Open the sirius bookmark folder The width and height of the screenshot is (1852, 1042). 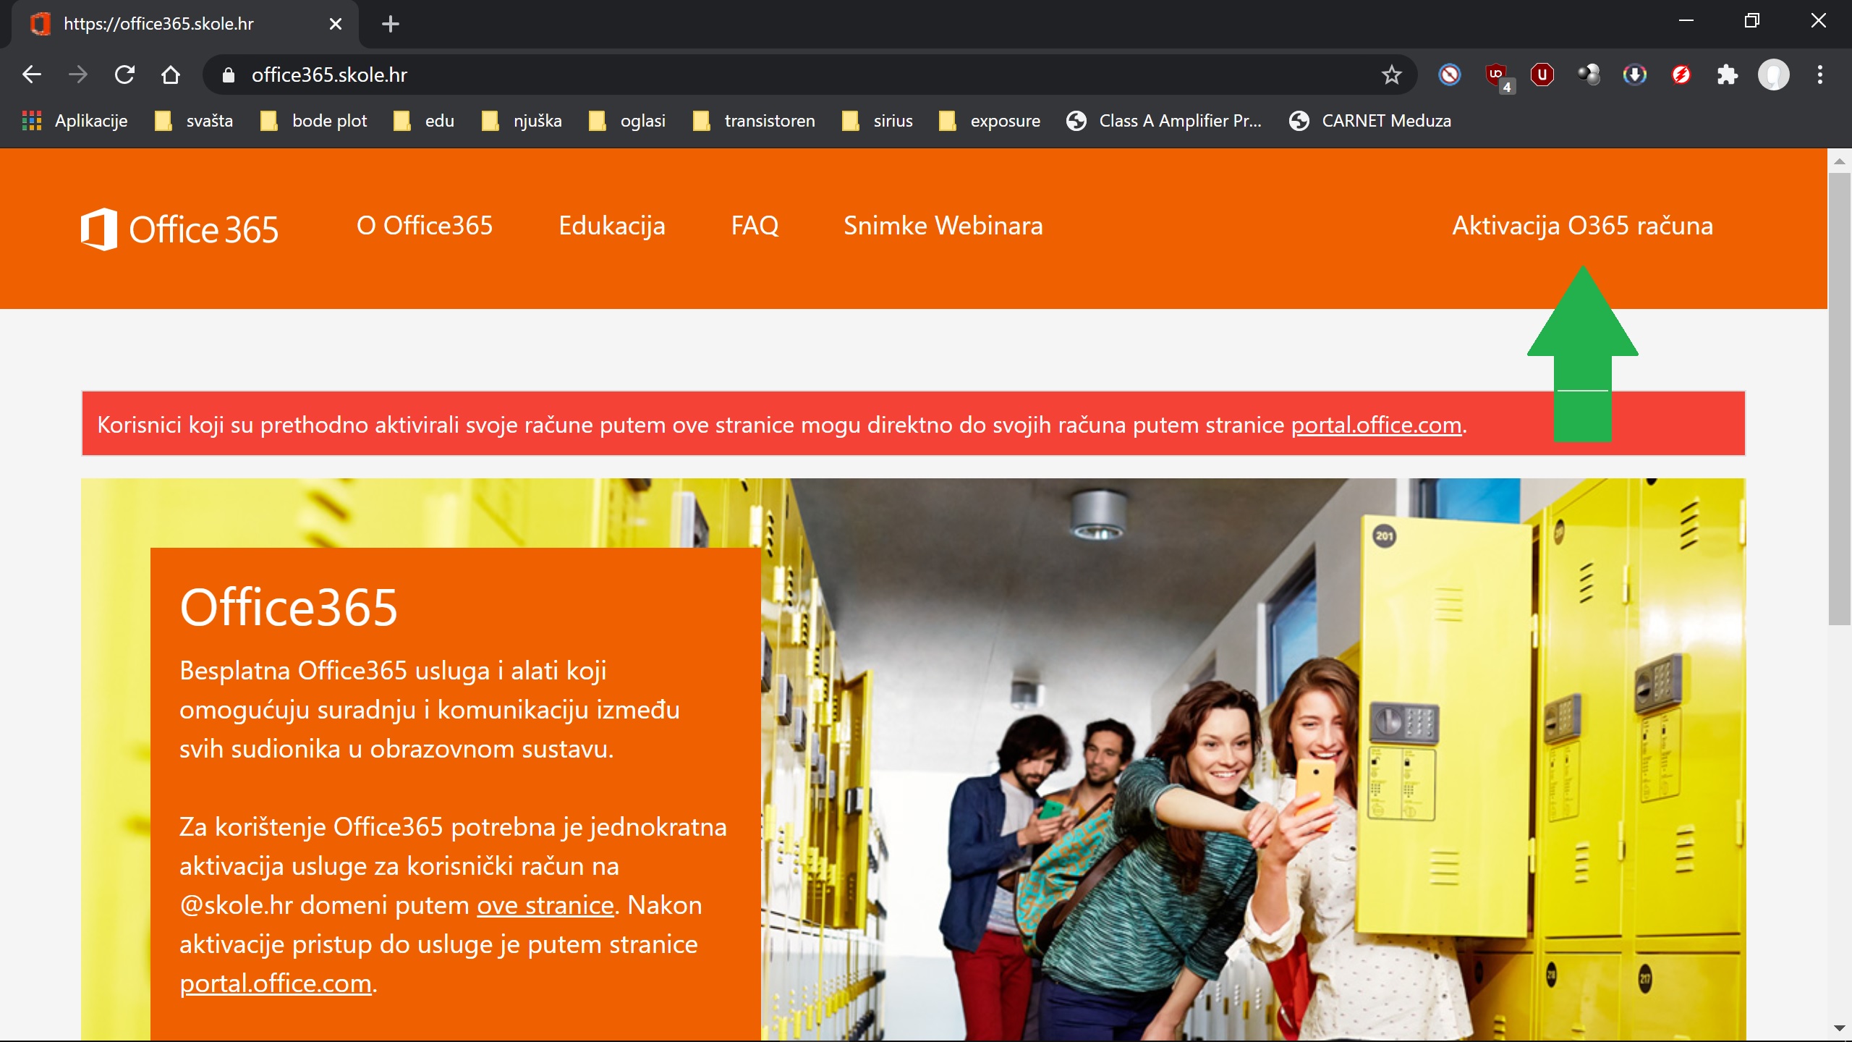(x=878, y=121)
